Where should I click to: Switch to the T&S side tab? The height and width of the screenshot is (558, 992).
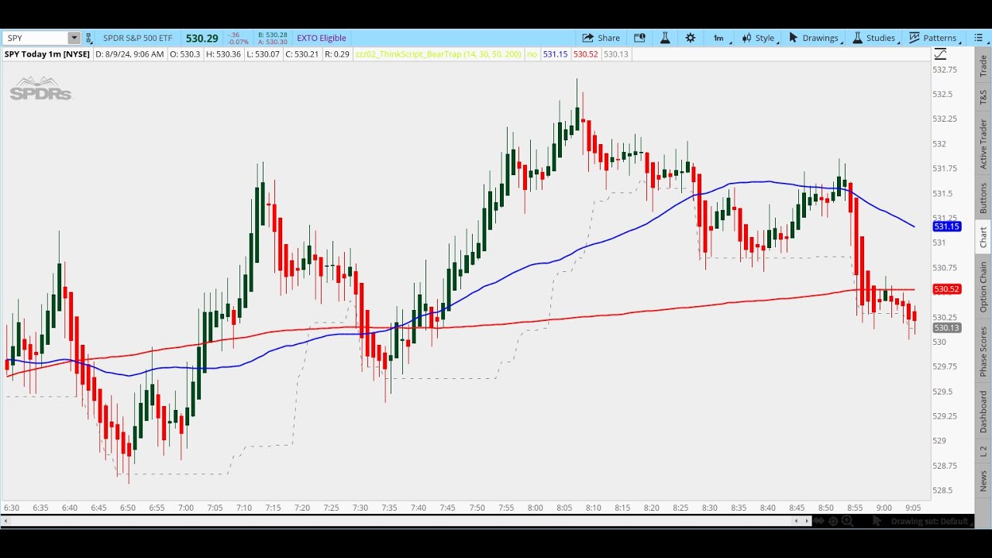click(983, 97)
